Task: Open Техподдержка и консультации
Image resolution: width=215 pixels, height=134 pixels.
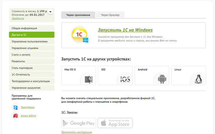Action: (x=32, y=81)
